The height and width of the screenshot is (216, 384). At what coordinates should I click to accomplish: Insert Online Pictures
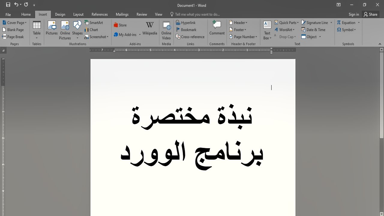click(65, 30)
